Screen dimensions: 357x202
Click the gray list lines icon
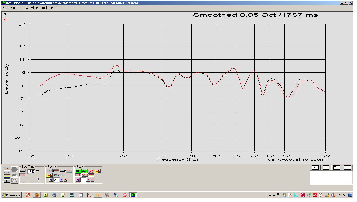(x=14, y=175)
